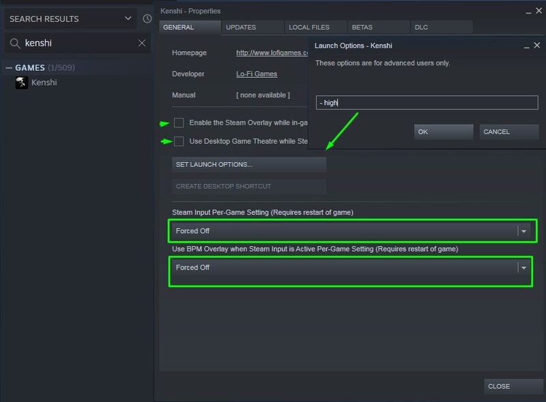
Task: Click CREATE DESKTOP SHORTCUT button
Action: tap(249, 187)
